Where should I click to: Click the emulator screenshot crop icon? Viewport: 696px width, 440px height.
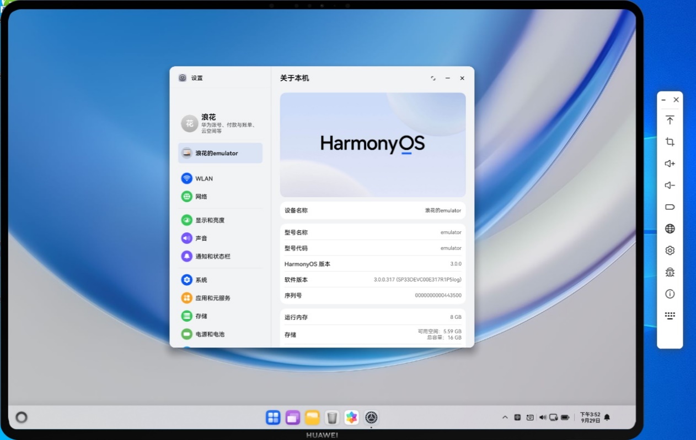(670, 142)
